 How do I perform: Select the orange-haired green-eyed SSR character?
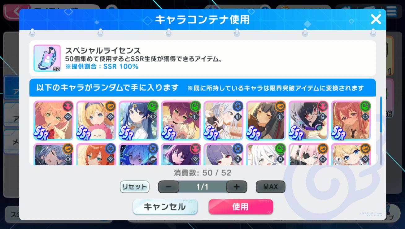pyautogui.click(x=53, y=120)
